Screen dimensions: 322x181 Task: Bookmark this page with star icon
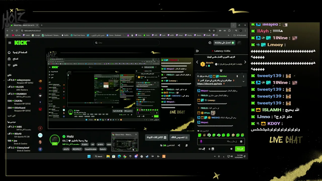tap(214, 30)
